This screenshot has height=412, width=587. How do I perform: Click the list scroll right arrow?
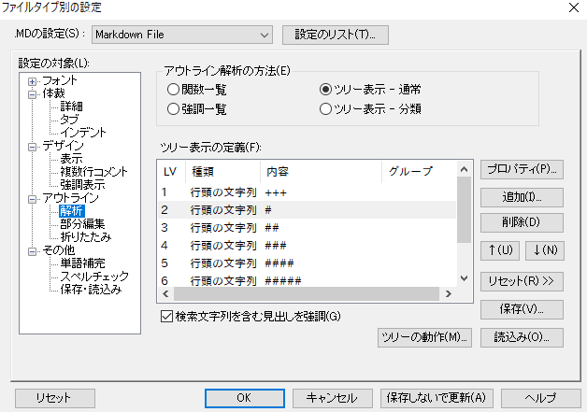(449, 294)
